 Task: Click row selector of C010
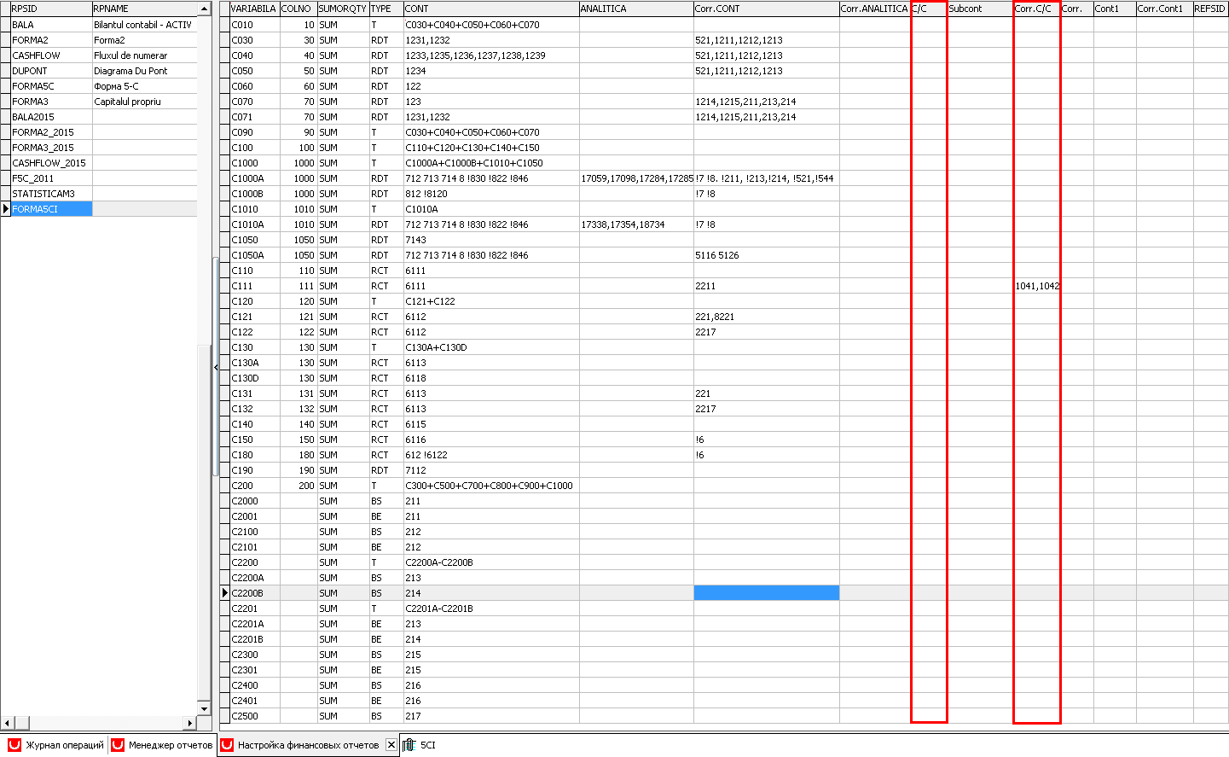pos(224,25)
